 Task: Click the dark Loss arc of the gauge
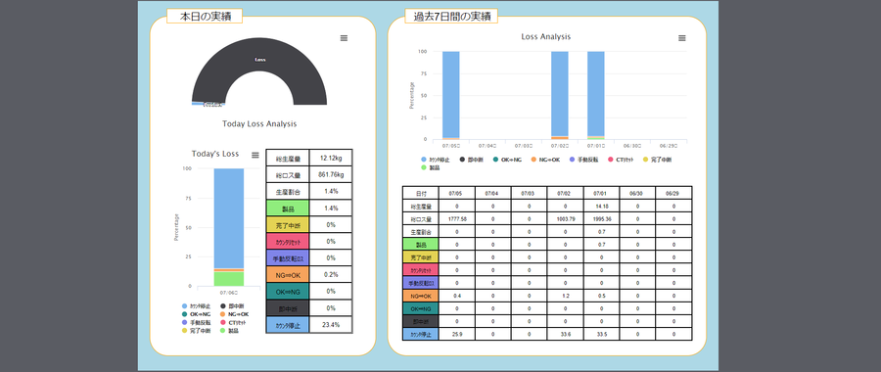259,59
